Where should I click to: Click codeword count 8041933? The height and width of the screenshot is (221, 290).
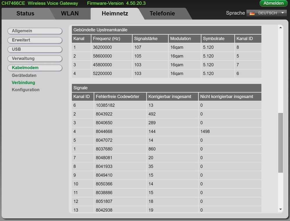(104, 166)
